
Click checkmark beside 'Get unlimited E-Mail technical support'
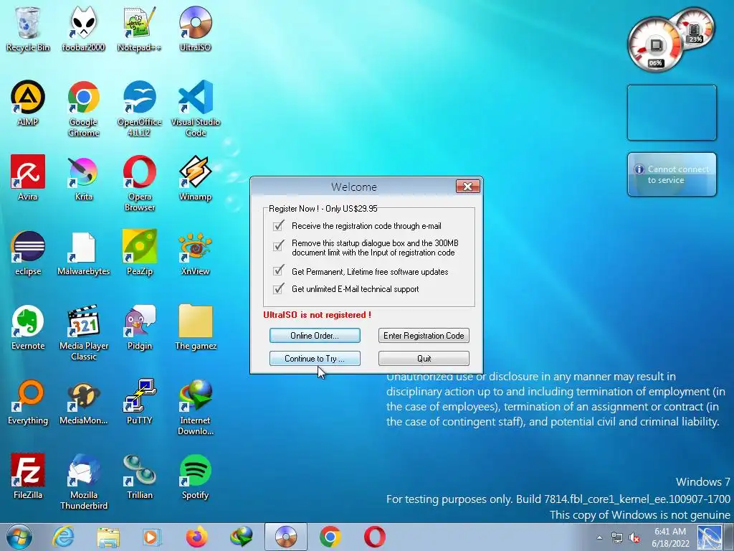[x=279, y=288]
